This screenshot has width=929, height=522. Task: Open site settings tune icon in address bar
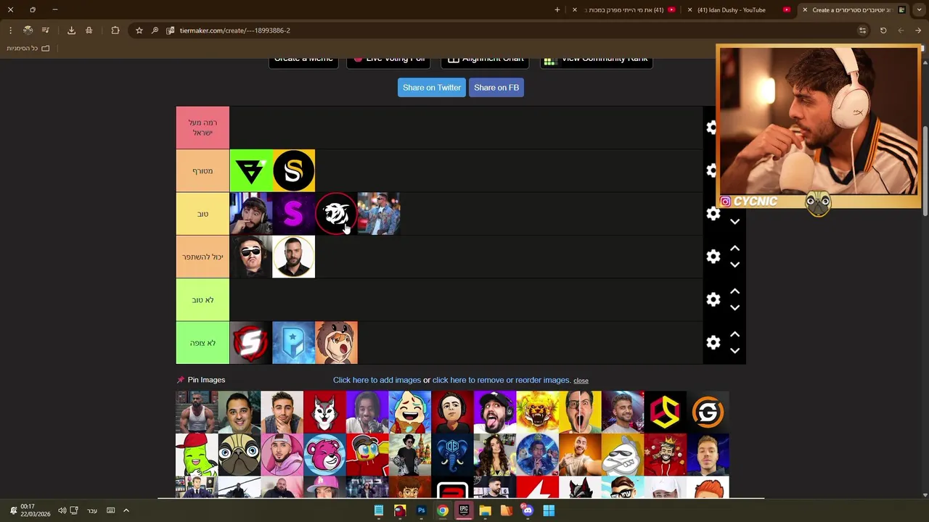coord(862,30)
